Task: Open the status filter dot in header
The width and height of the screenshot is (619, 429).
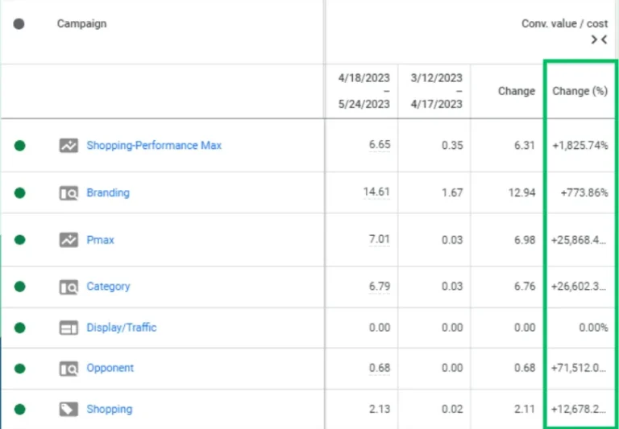Action: tap(19, 24)
